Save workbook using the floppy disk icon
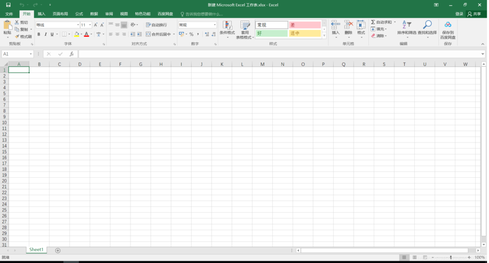489x263 pixels. (8, 5)
